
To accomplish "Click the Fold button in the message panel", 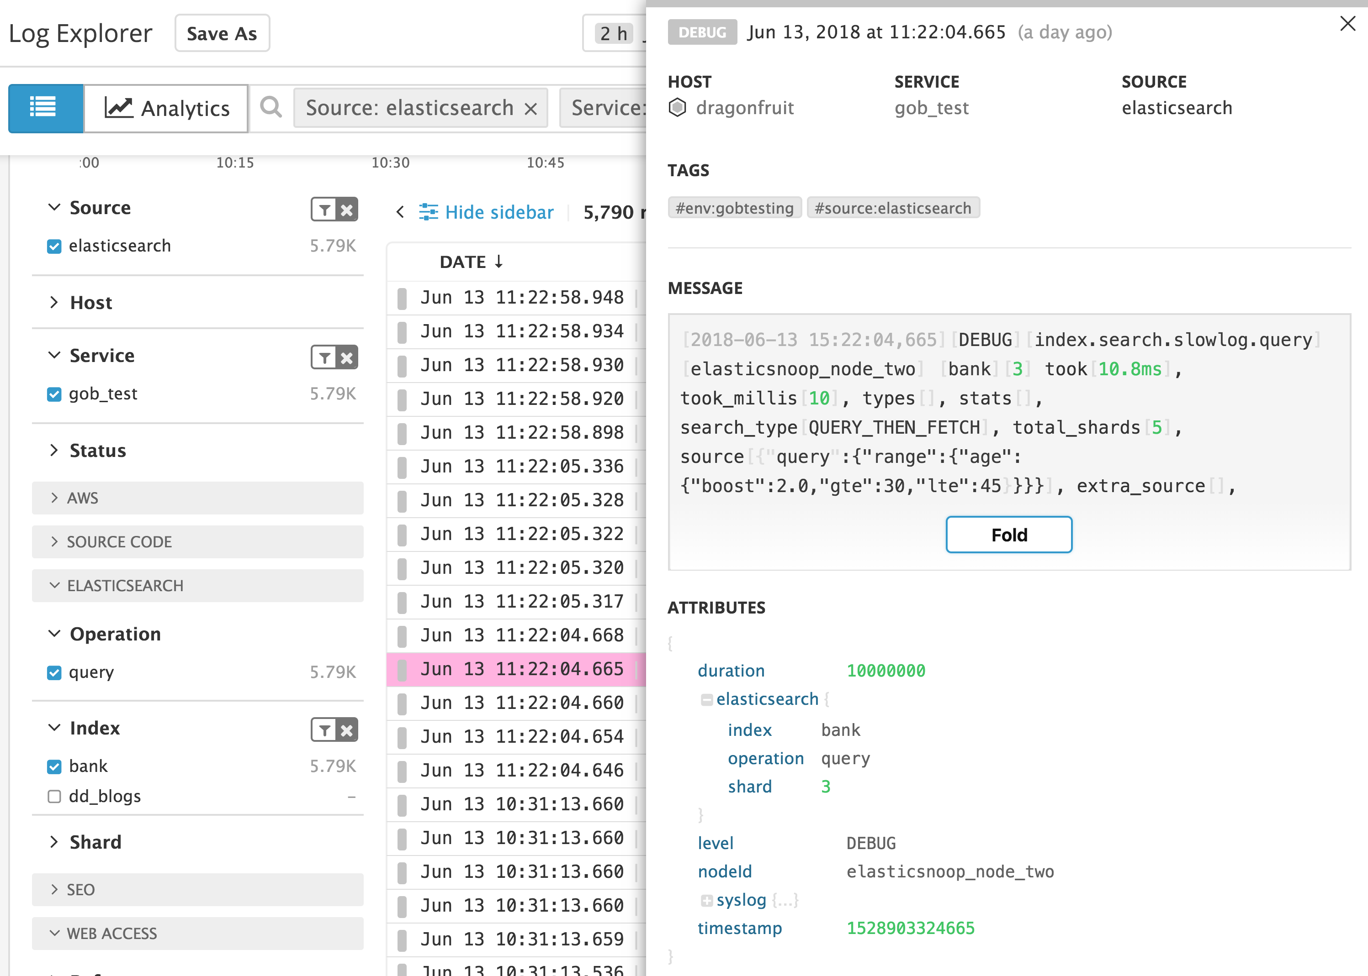I will 1008,534.
